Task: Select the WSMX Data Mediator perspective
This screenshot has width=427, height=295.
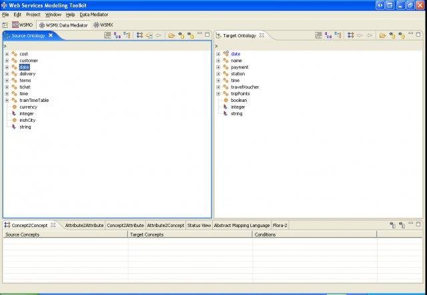Action: 63,25
